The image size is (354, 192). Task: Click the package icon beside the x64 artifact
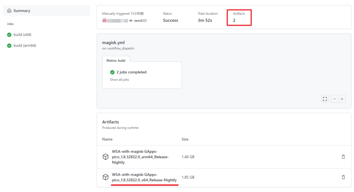(x=106, y=177)
